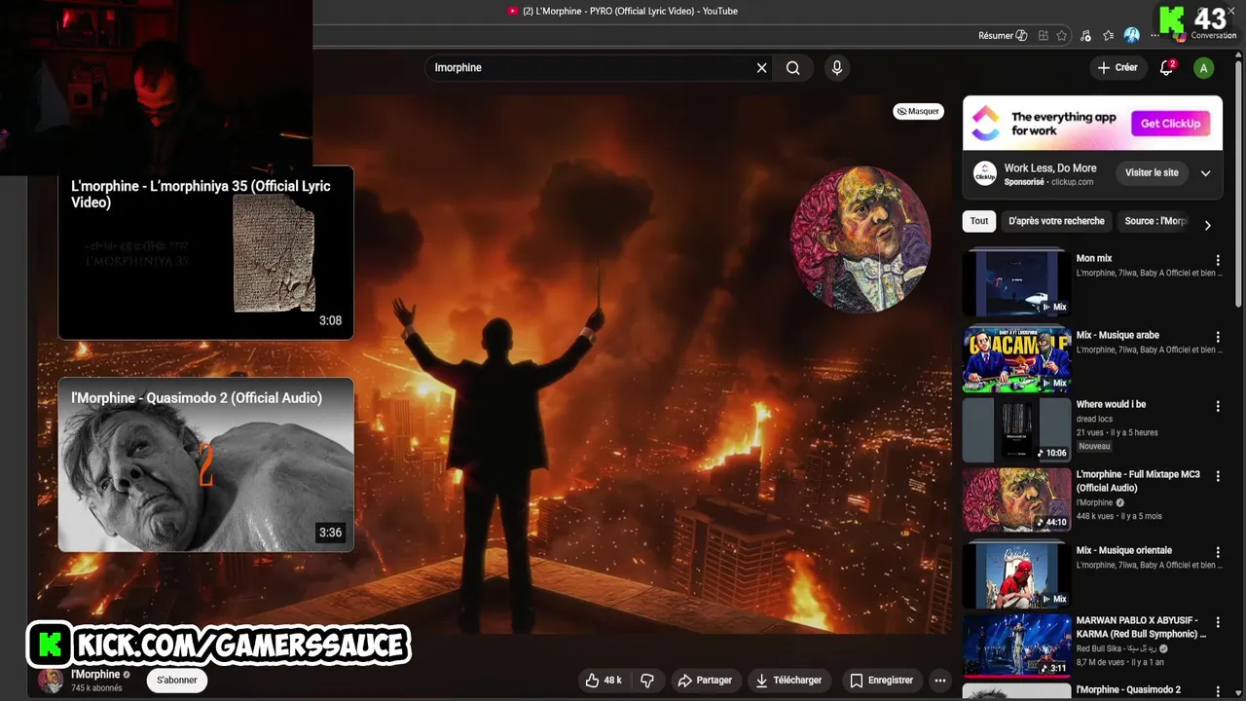Click the Red Bull Sika channel name
Screen dimensions: 1246x701
(x=1117, y=648)
